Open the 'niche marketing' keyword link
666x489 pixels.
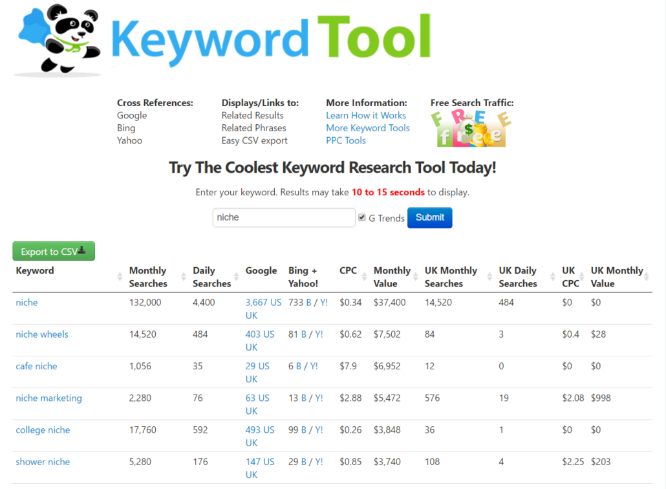click(49, 398)
